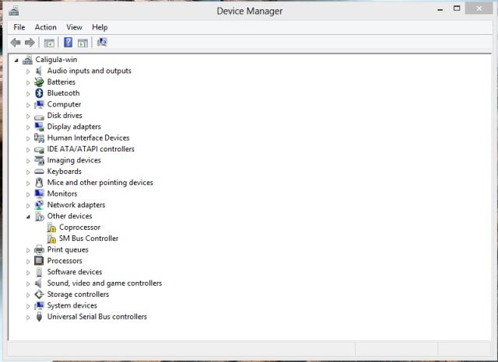498x362 pixels.
Task: Click the Monitors icon
Action: (39, 193)
